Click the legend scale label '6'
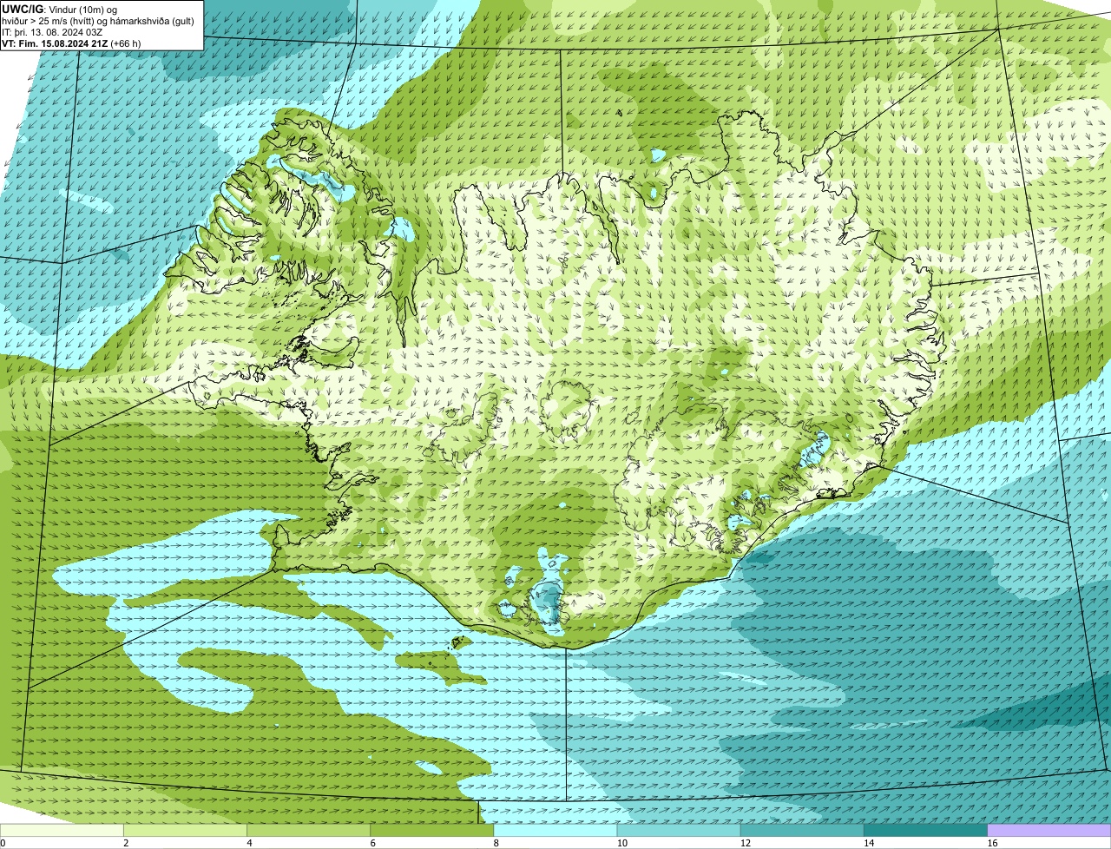1111x849 pixels. 373,843
